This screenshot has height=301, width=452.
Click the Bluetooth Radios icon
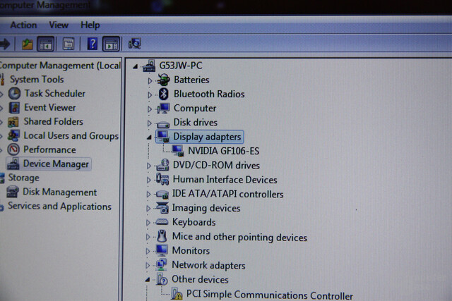(163, 94)
